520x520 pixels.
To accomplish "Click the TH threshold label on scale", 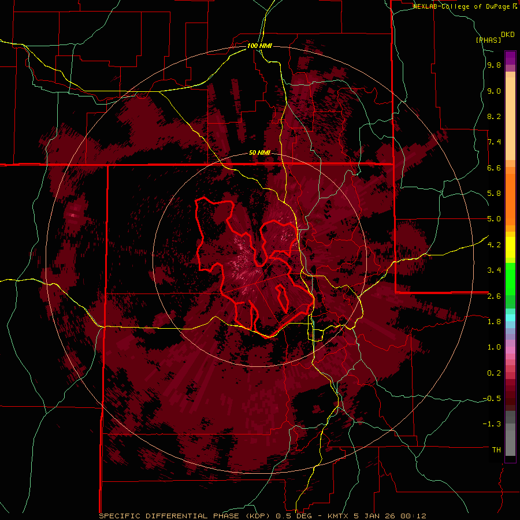I will coord(496,450).
